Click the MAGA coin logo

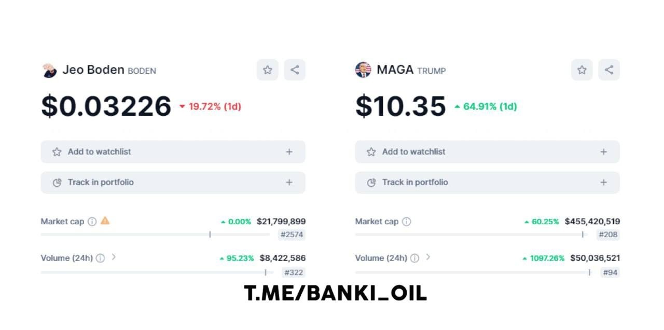tap(363, 70)
